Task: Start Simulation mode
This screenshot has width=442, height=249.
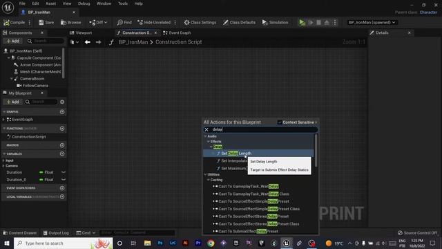Action: click(x=275, y=22)
